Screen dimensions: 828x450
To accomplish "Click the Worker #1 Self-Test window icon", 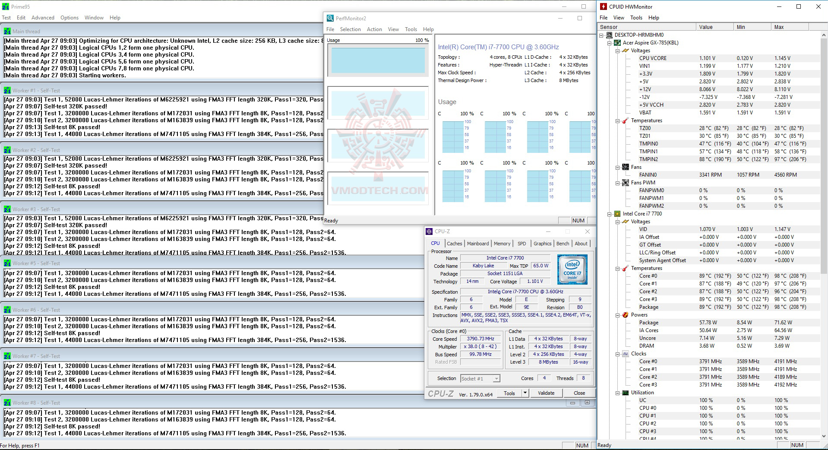I will pyautogui.click(x=7, y=90).
